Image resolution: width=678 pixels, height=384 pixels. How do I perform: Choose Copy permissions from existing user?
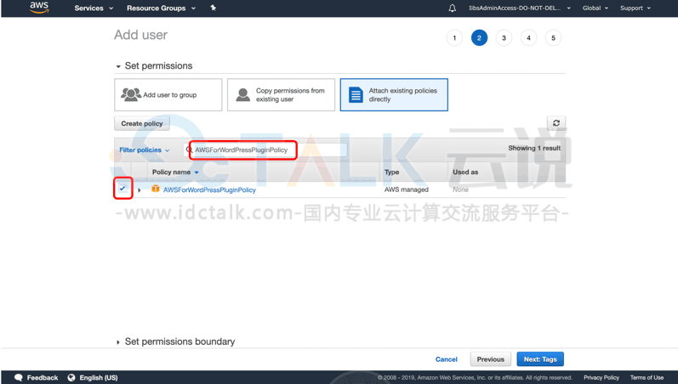(281, 94)
